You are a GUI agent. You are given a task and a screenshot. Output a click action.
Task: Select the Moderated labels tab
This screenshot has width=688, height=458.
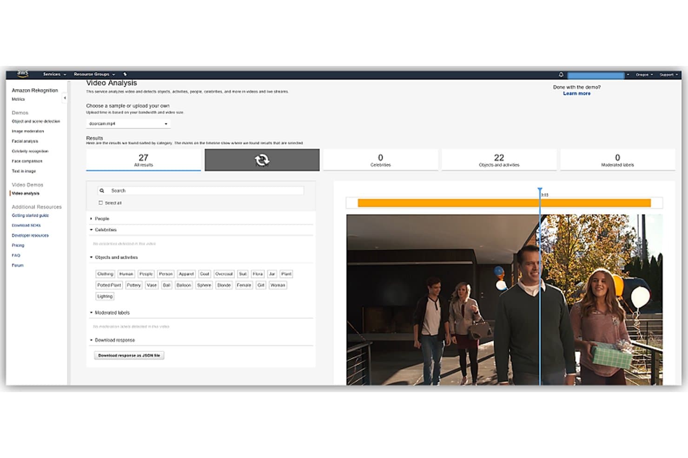tap(617, 160)
